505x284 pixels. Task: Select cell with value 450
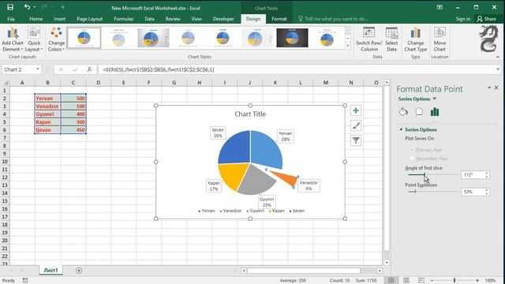[x=73, y=129]
